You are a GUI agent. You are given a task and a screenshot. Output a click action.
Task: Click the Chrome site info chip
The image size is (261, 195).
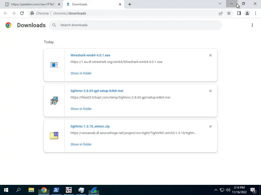click(x=40, y=13)
